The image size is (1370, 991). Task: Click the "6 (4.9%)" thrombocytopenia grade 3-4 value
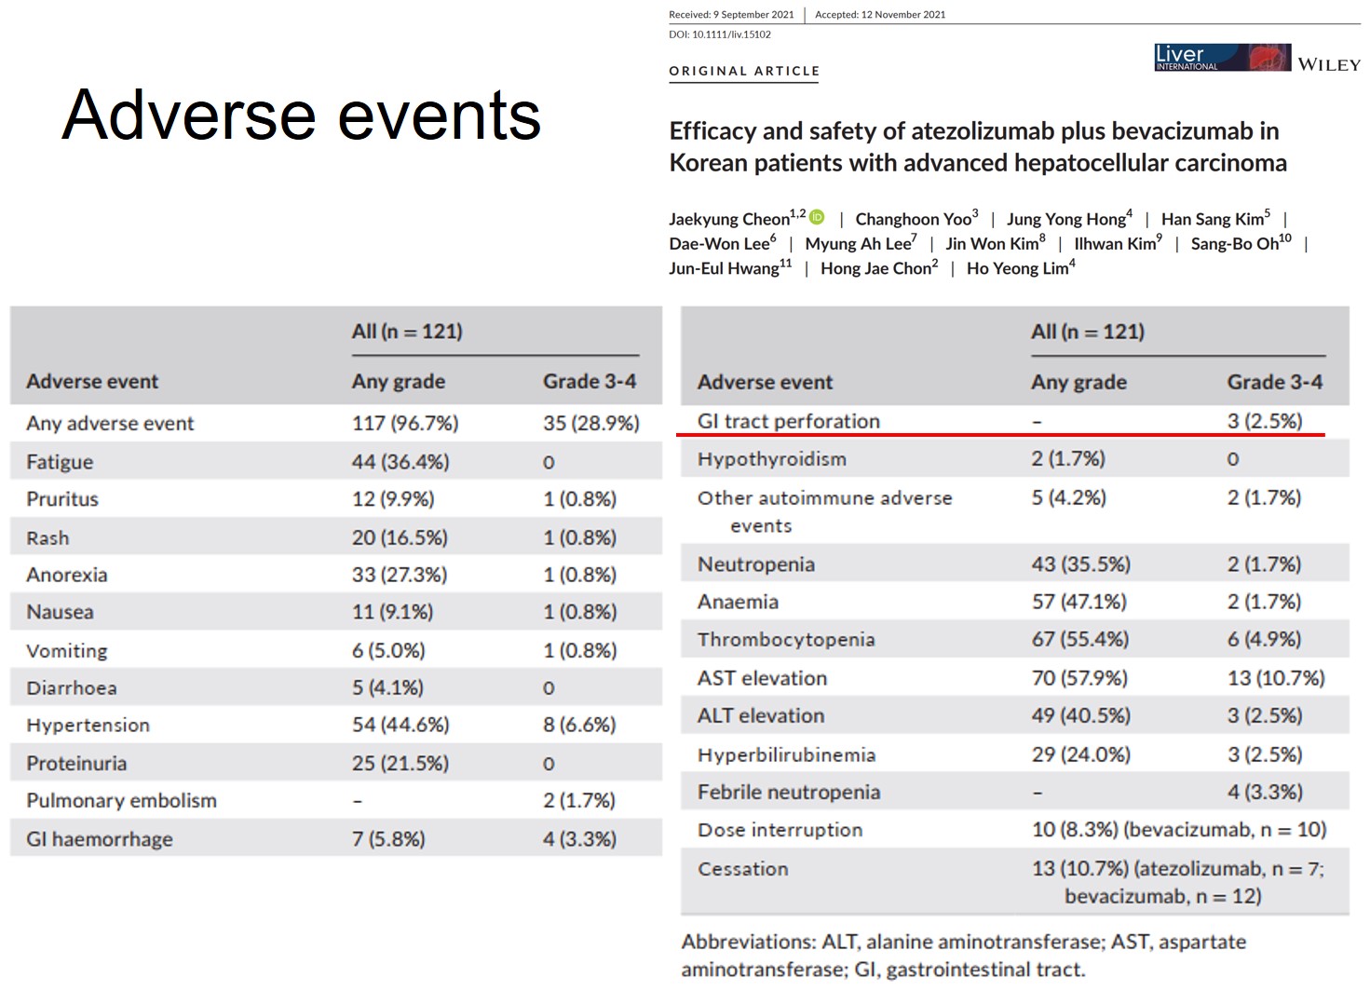(x=1264, y=639)
